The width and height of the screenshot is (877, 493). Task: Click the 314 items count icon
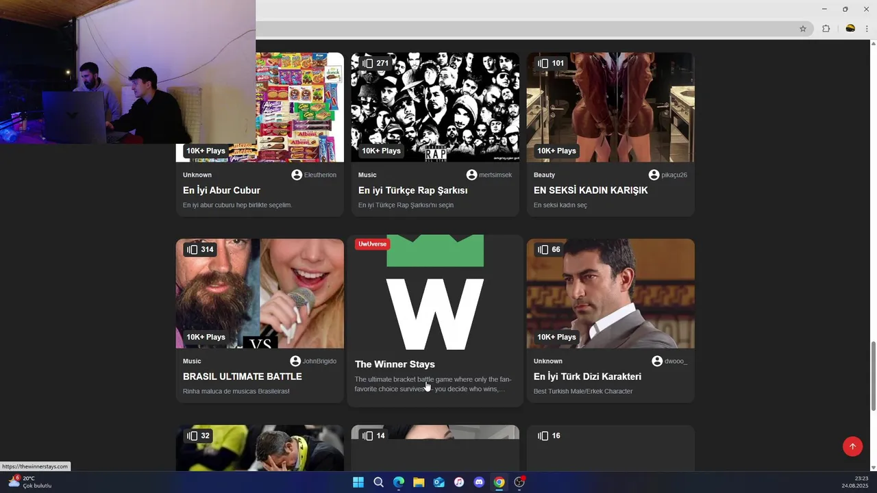click(192, 249)
